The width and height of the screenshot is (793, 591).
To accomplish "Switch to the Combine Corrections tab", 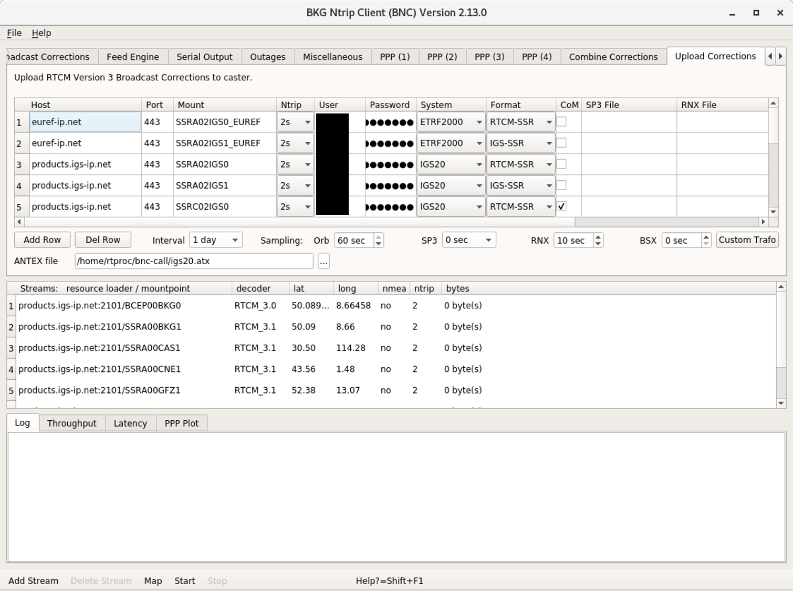I will pos(613,57).
